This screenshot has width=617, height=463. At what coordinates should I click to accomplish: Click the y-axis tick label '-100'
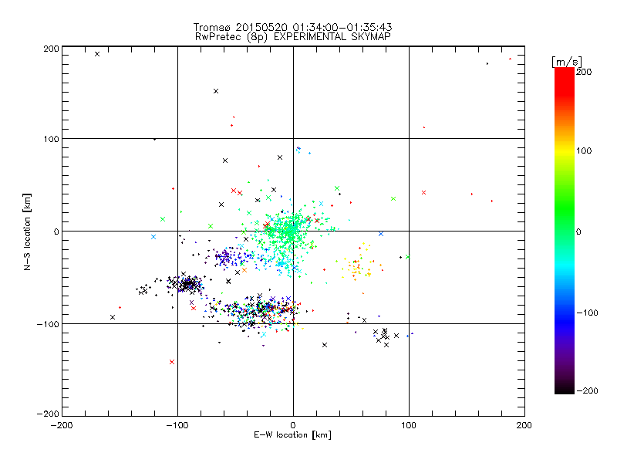[48, 324]
